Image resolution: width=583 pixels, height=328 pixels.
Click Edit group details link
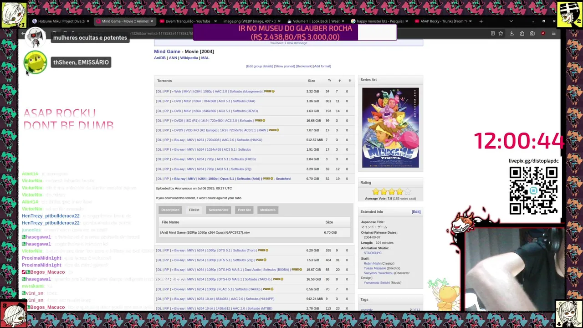[x=260, y=66]
